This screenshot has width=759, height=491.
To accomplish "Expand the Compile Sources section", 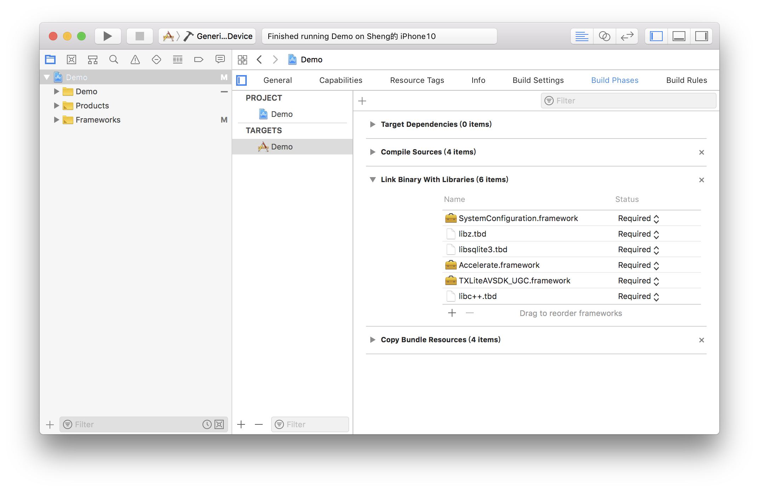I will click(373, 151).
